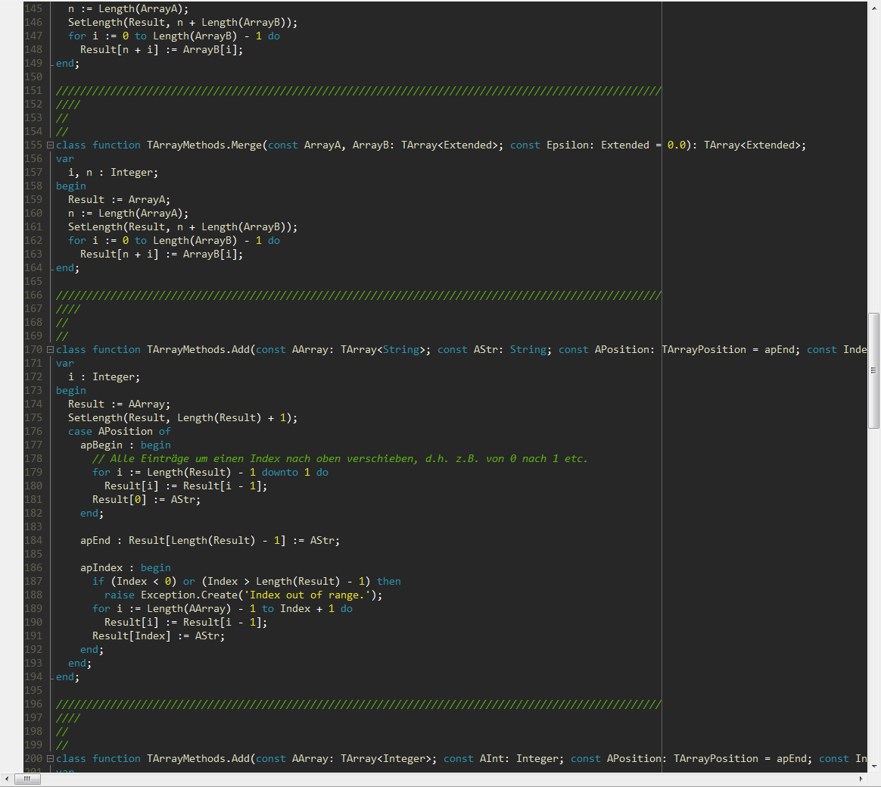Click the apEnd case label on line 184

95,541
